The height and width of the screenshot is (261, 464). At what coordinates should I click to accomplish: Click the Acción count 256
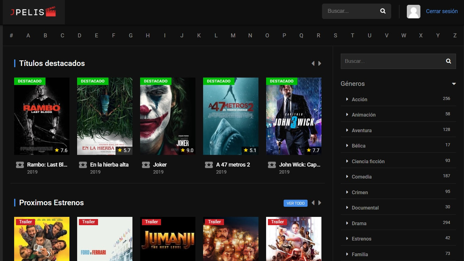pyautogui.click(x=447, y=98)
